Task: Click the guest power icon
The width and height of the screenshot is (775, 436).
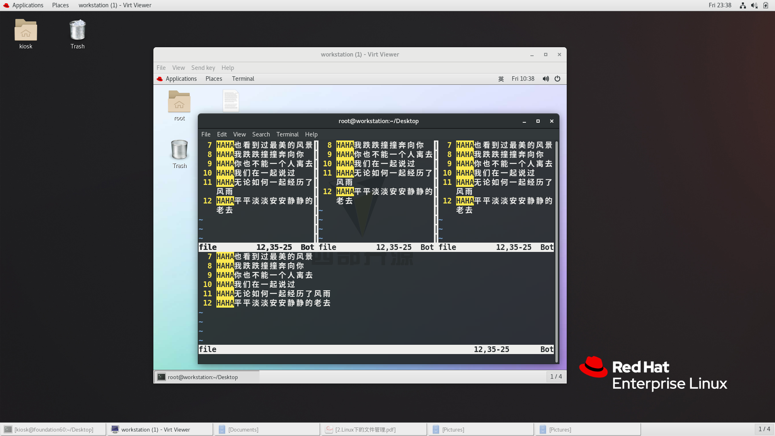Action: click(x=557, y=79)
